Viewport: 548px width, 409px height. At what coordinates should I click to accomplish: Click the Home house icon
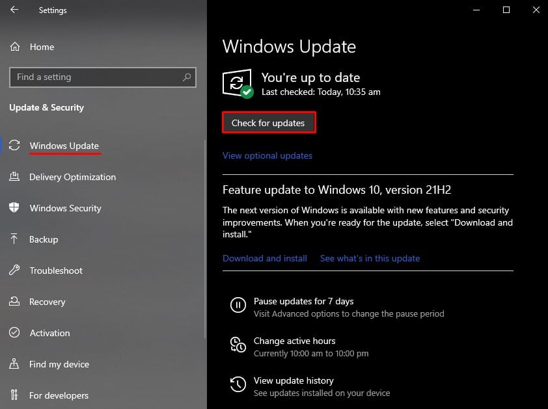[x=15, y=46]
